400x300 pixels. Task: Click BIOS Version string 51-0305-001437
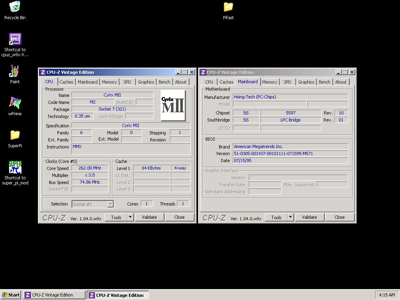[x=290, y=154]
